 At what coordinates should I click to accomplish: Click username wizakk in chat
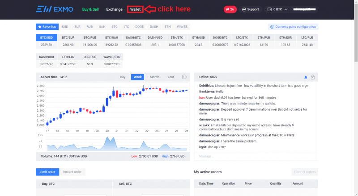(205, 125)
